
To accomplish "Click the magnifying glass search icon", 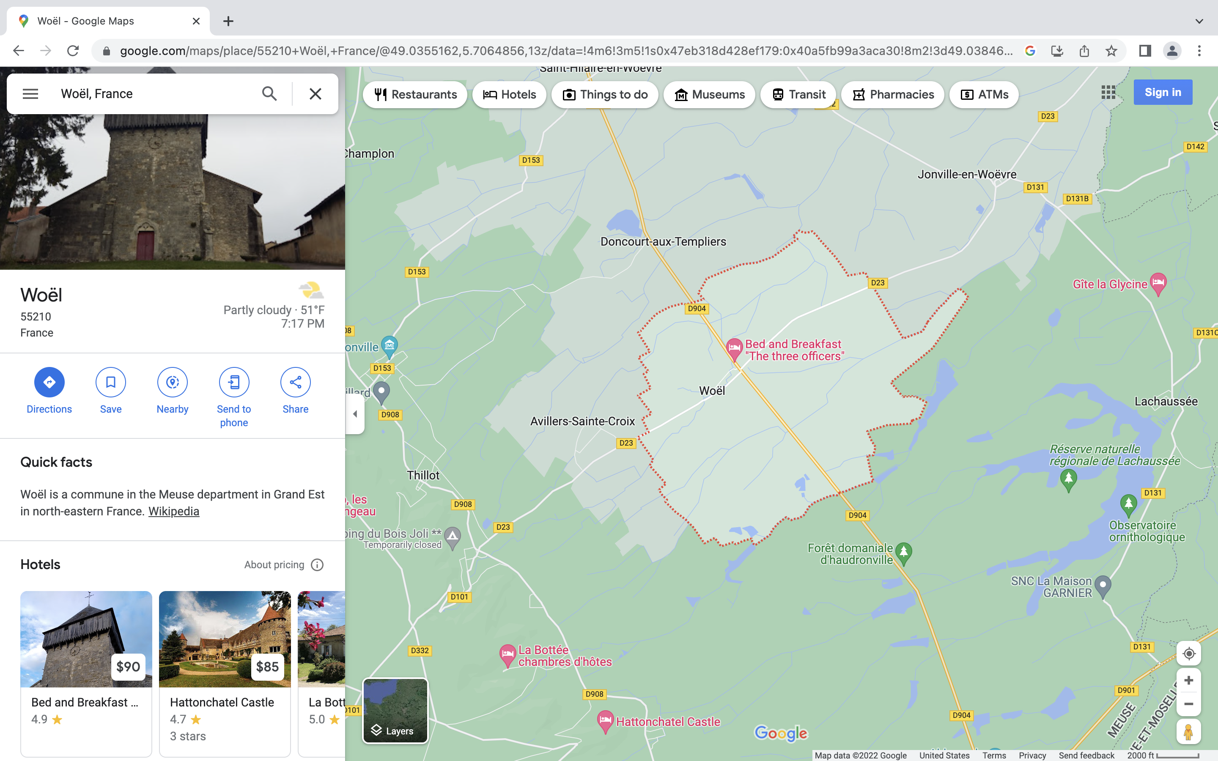I will pyautogui.click(x=269, y=93).
